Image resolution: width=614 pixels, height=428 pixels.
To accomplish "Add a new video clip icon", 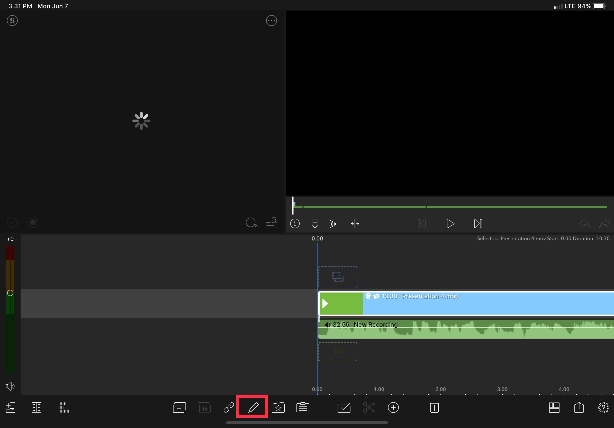I will [179, 407].
